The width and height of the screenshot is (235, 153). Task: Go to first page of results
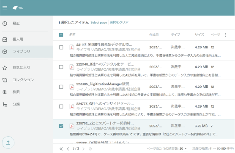pyautogui.click(x=61, y=149)
